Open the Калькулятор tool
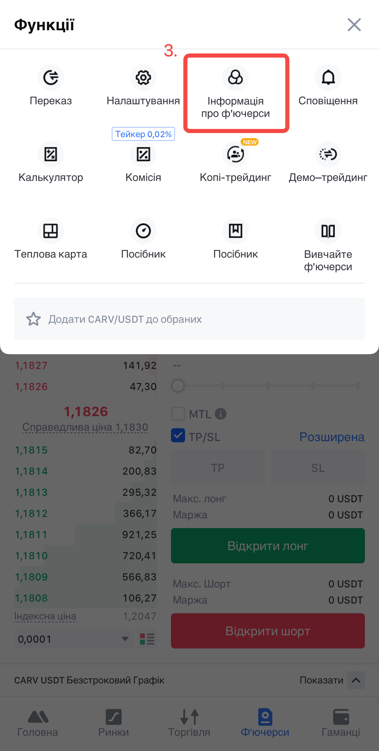 tap(51, 154)
